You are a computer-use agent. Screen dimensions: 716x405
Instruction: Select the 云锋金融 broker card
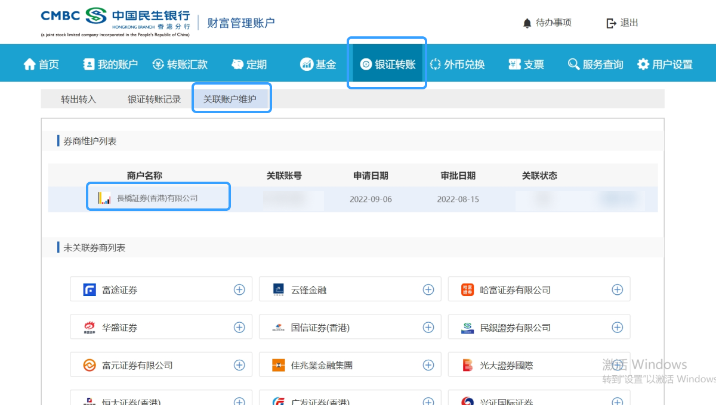click(350, 289)
